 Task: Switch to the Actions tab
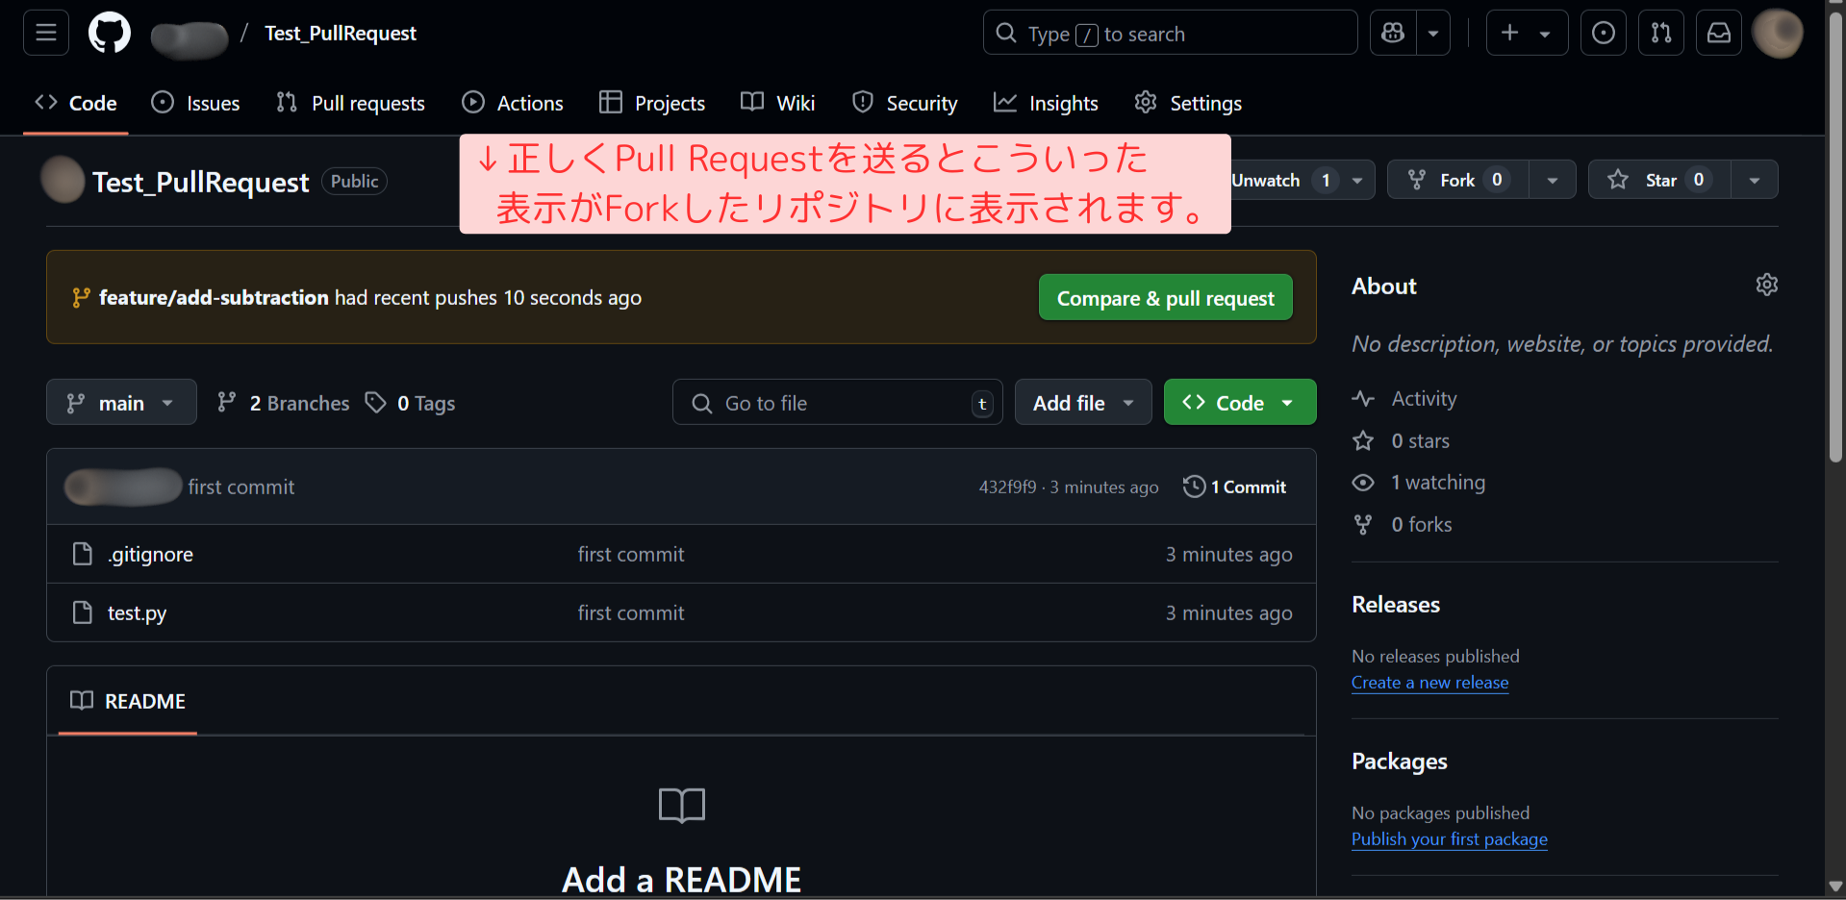[x=513, y=103]
